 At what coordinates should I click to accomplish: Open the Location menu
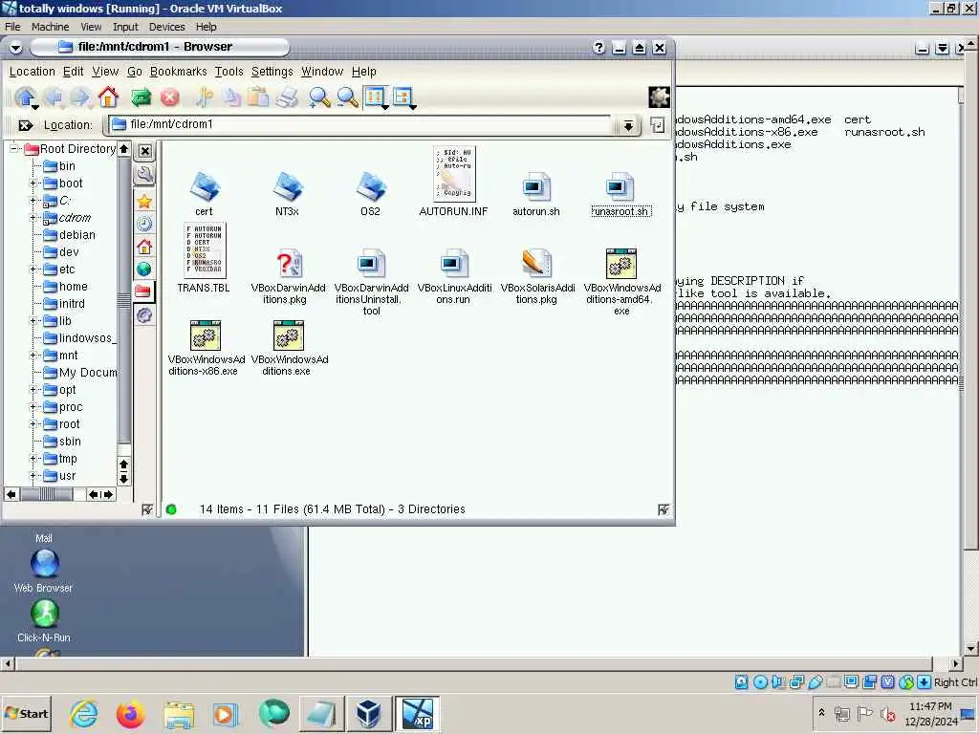pos(32,72)
